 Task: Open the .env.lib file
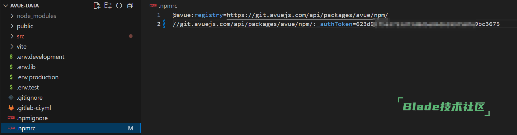coord(26,67)
